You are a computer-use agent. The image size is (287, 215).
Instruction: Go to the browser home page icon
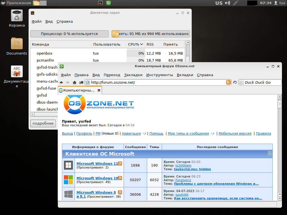point(74,83)
